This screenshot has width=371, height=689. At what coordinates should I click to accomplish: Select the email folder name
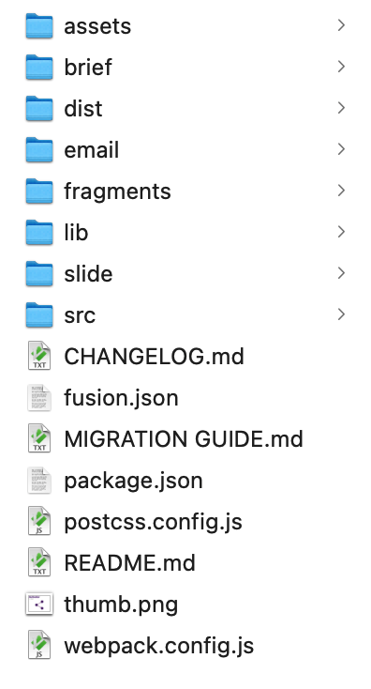pos(92,150)
